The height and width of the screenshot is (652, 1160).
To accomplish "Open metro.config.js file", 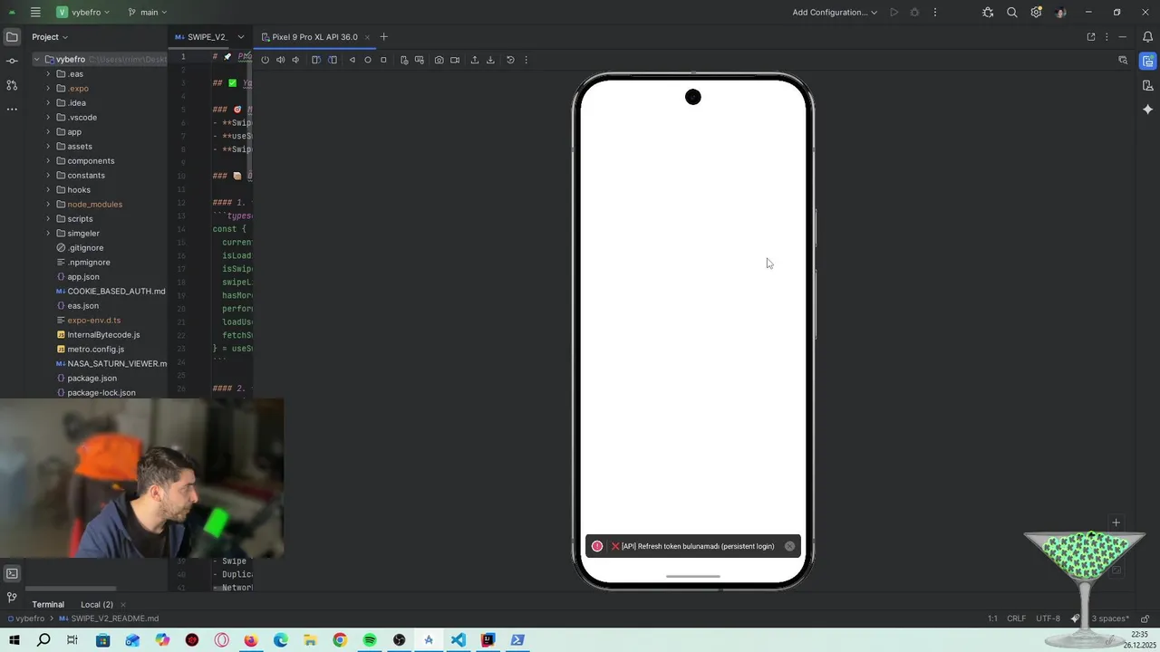I will tap(96, 350).
